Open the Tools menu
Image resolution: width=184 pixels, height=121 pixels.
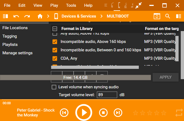71,5
